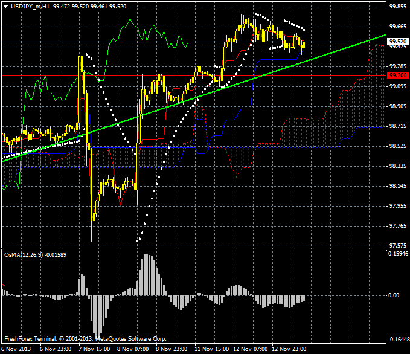Click the 97.575 price axis label
The image size is (410, 354).
click(x=397, y=246)
